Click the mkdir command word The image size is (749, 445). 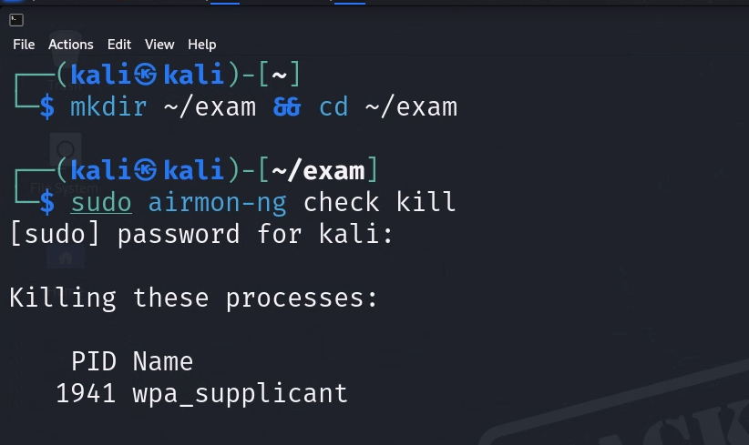click(x=108, y=106)
